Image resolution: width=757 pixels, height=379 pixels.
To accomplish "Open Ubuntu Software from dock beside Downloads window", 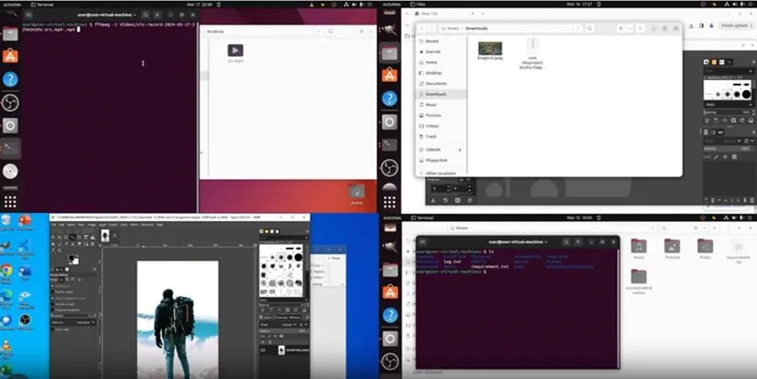I will coord(389,75).
